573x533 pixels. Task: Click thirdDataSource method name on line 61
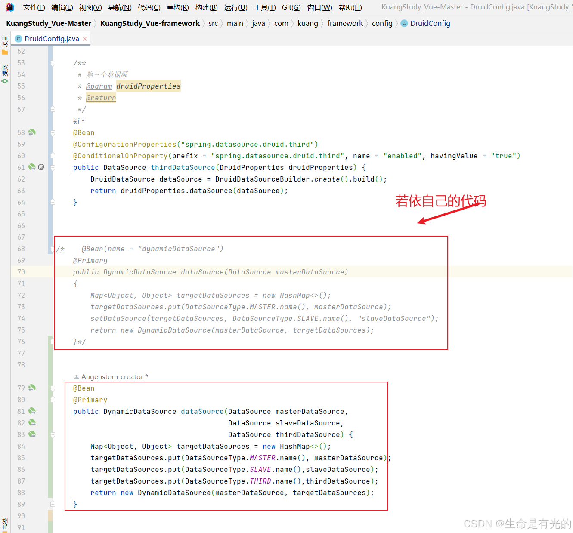[x=183, y=167]
